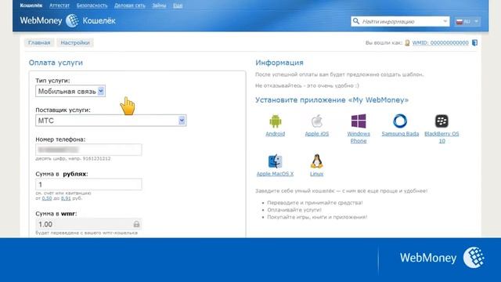This screenshot has width=501, height=282.
Task: Click the BlackBerry OS 10 icon
Action: point(442,121)
